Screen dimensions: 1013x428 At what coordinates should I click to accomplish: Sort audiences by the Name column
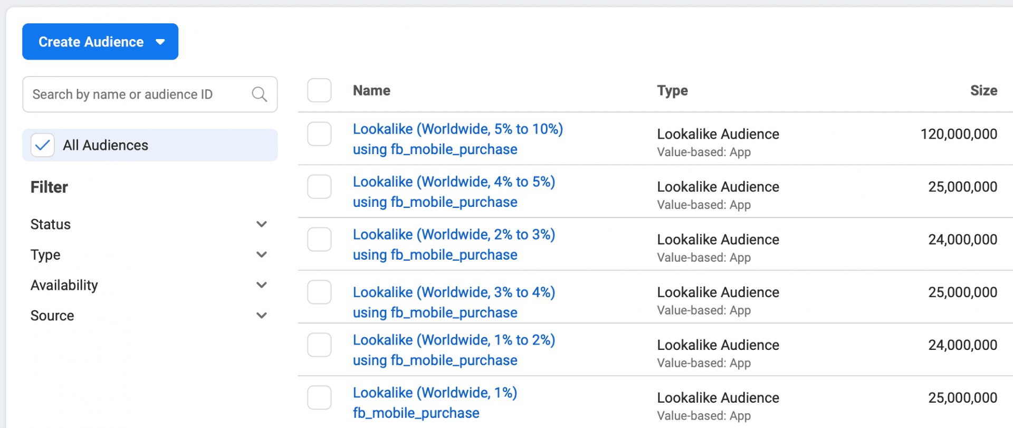371,90
